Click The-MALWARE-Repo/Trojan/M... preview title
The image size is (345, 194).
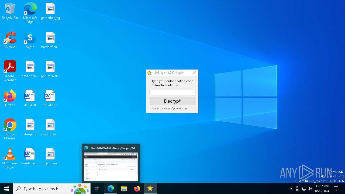[x=114, y=148]
